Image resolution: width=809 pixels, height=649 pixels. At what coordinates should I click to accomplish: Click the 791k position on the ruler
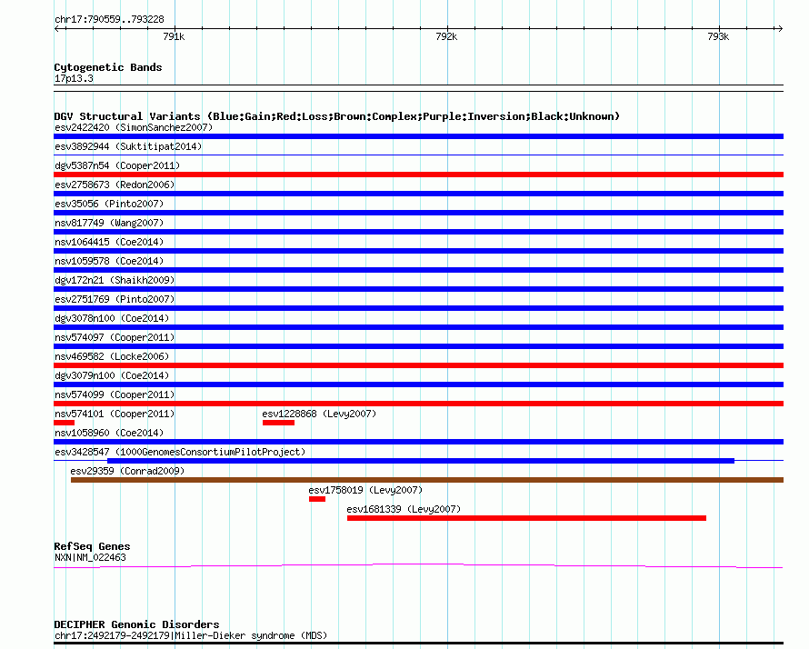tap(174, 36)
